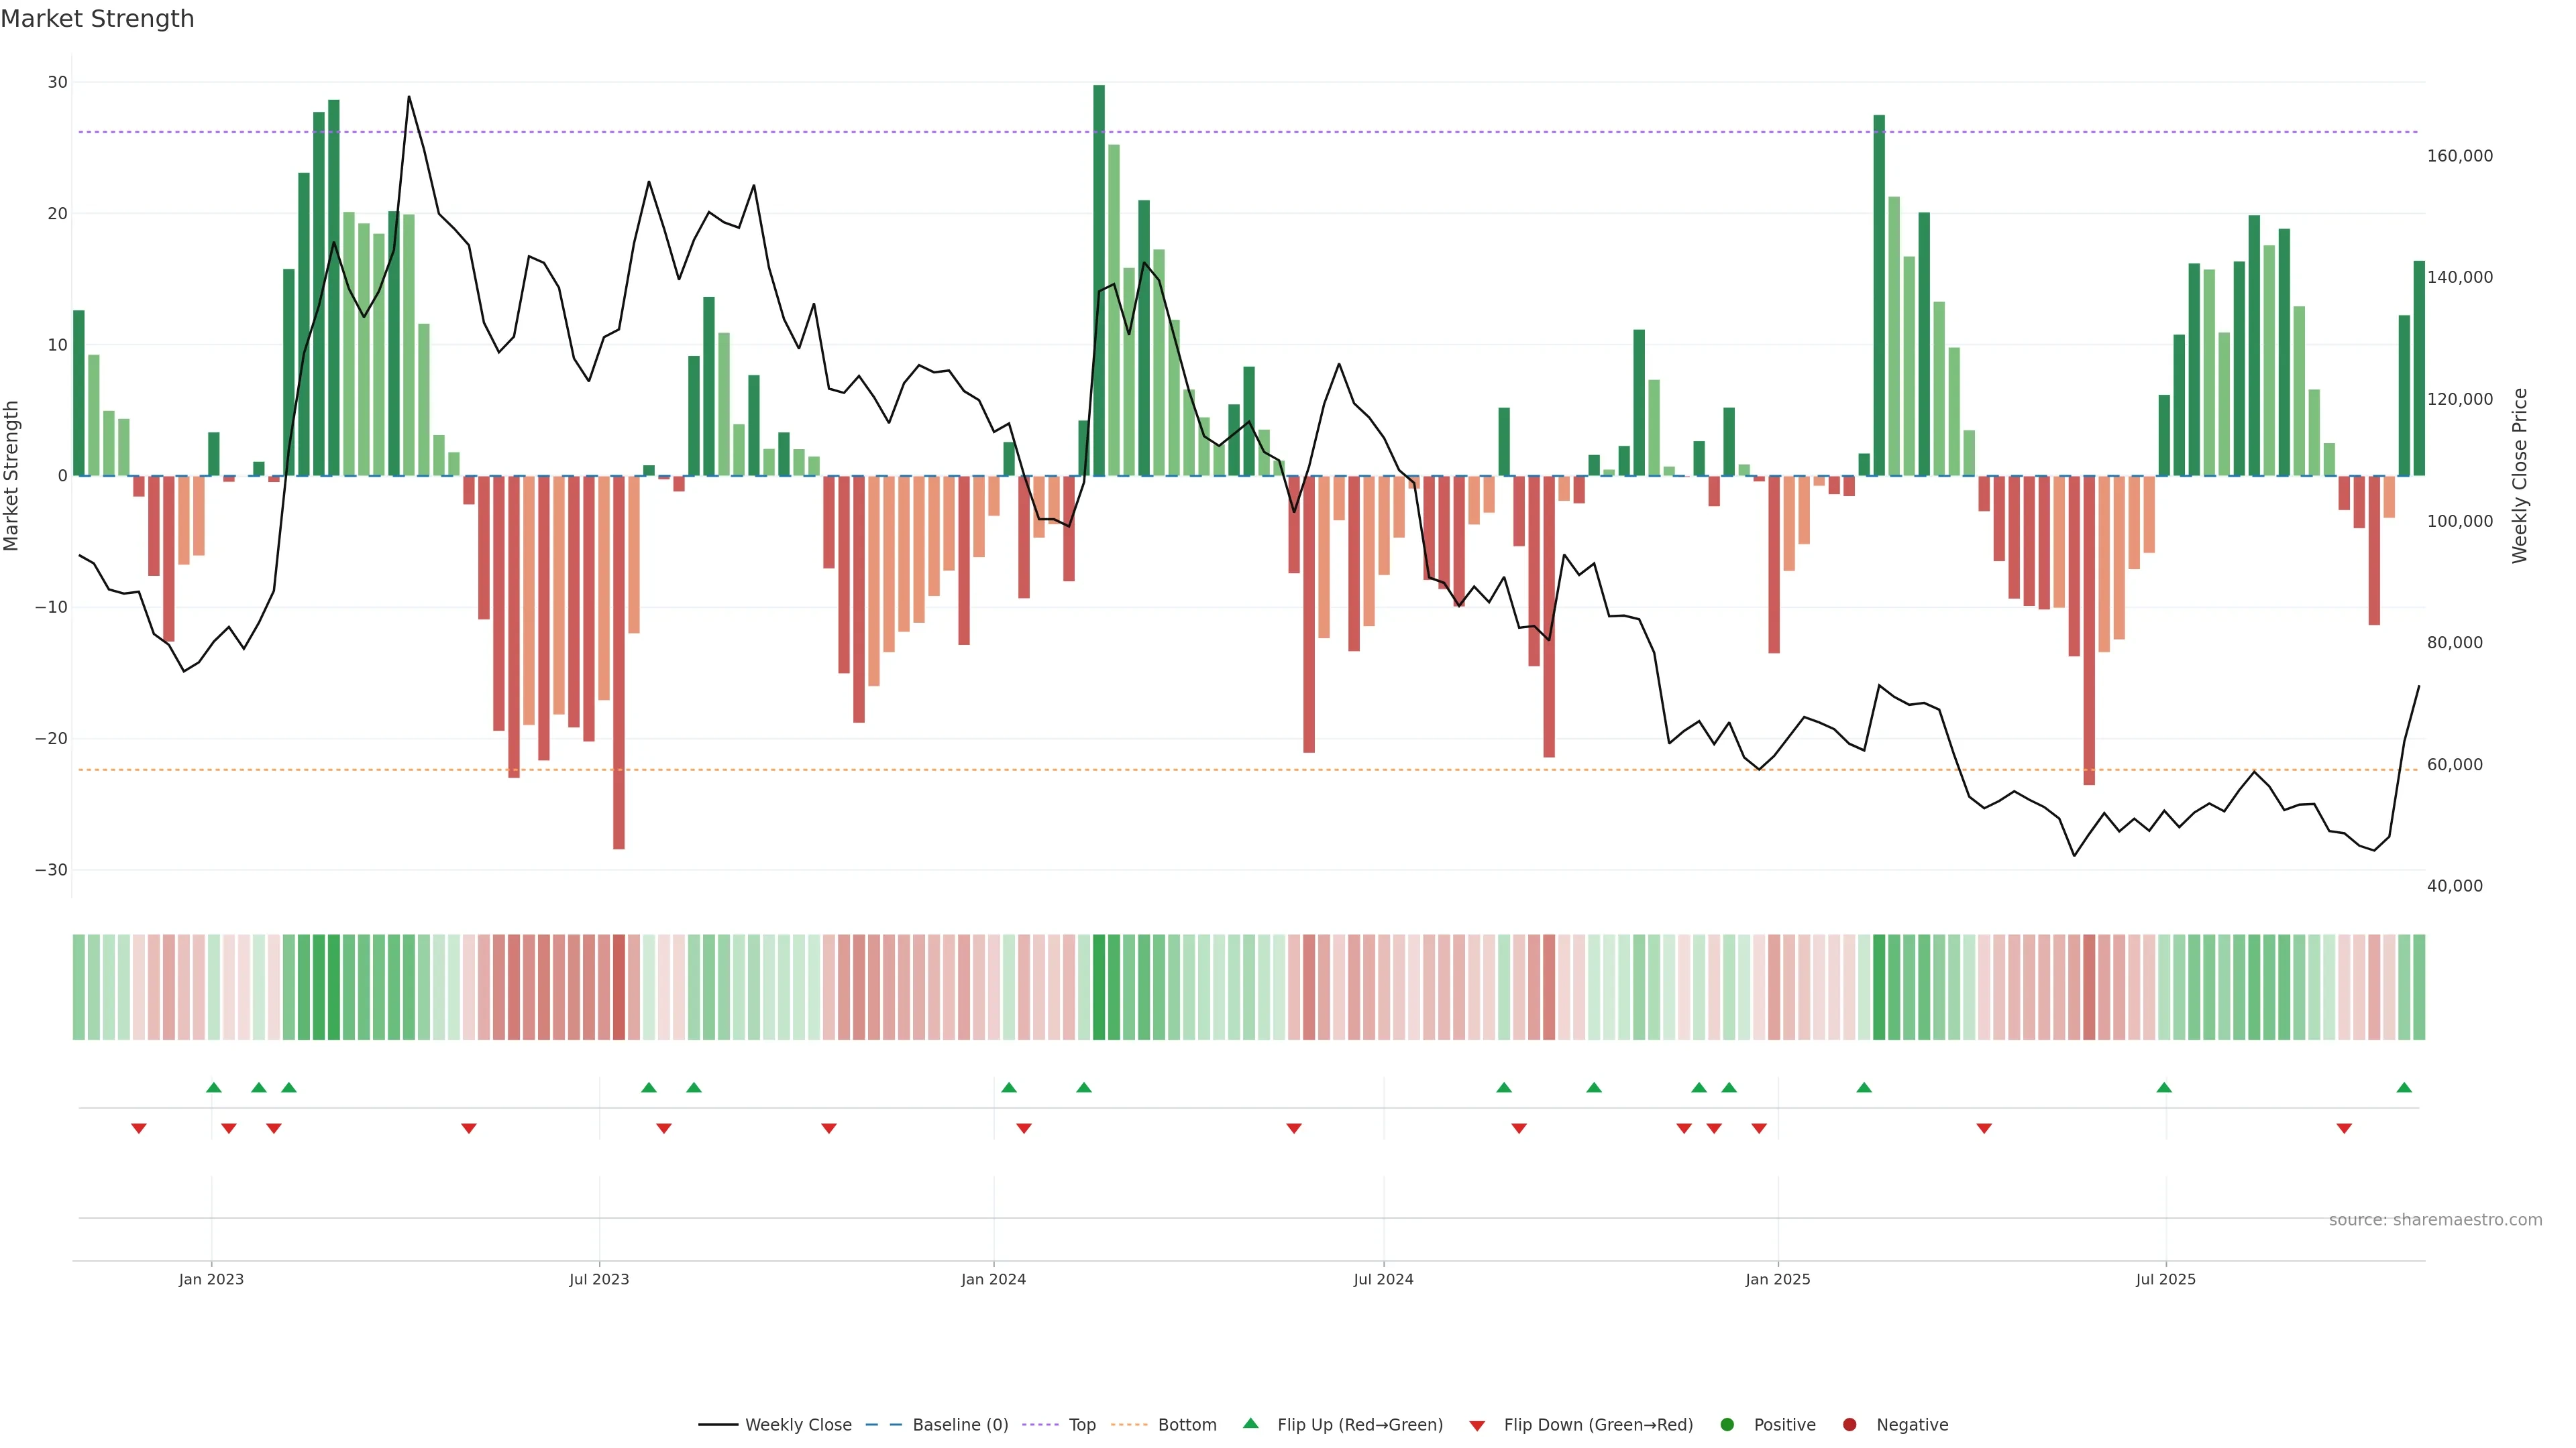Click the dark red Negative legend dot
The image size is (2576, 1448).
click(1849, 1424)
